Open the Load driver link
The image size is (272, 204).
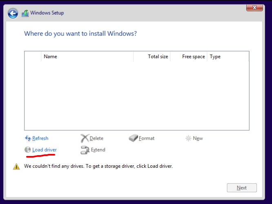[44, 150]
